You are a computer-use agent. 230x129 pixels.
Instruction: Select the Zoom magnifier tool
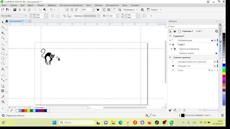[x=3, y=38]
